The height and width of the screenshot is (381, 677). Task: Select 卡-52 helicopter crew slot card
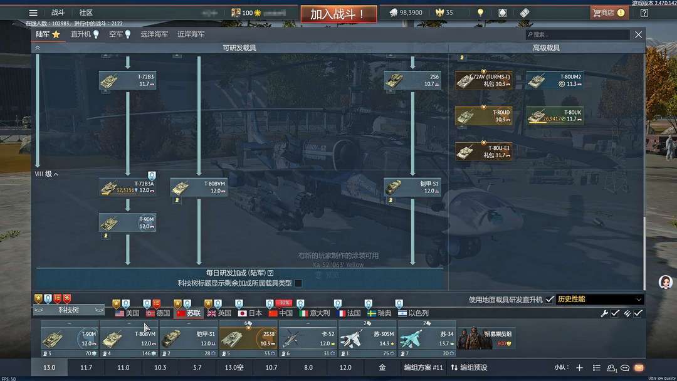tap(307, 339)
